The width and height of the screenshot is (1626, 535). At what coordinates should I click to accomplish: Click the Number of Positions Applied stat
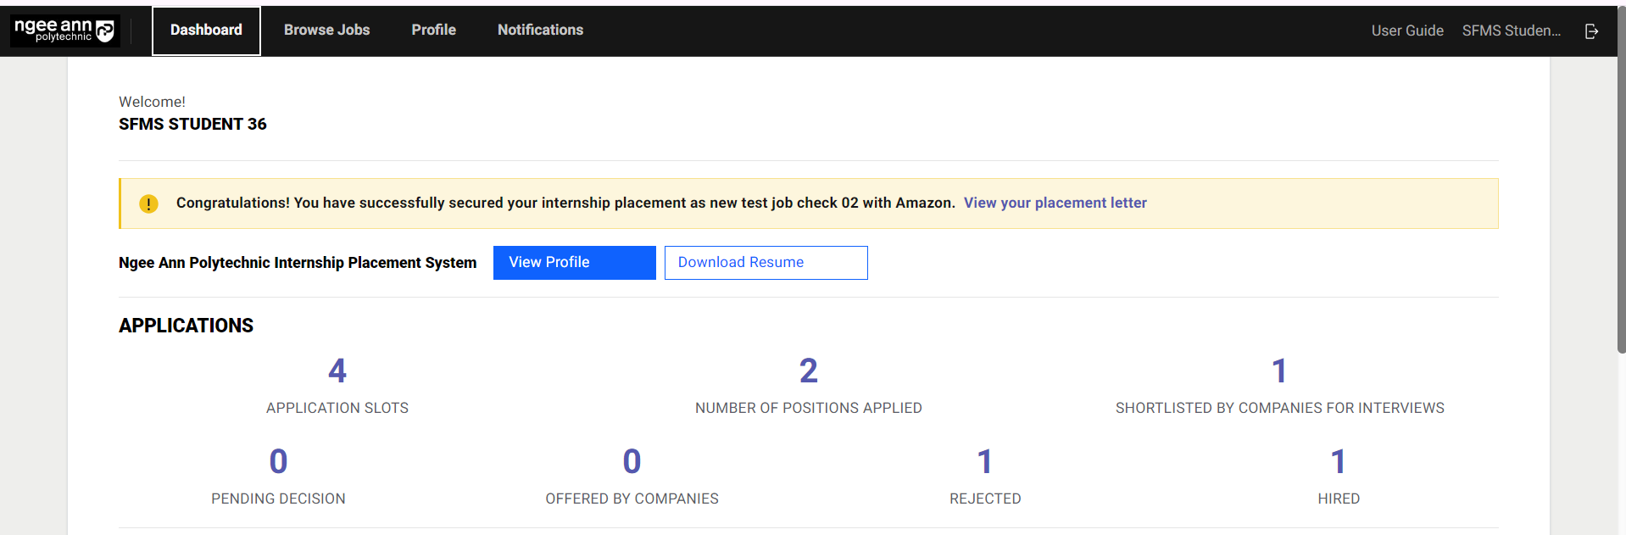(x=808, y=371)
